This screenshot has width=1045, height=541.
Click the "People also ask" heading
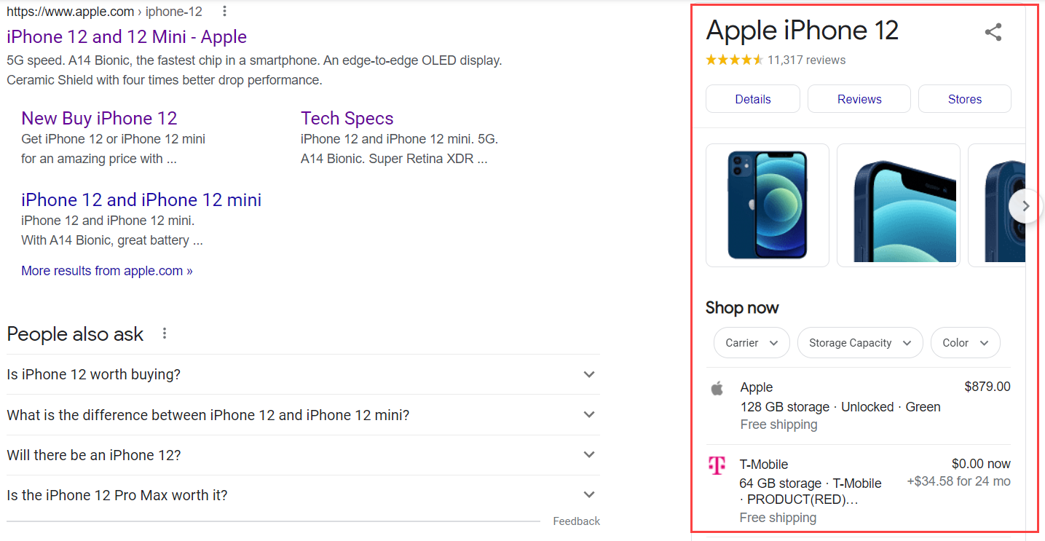click(x=75, y=333)
